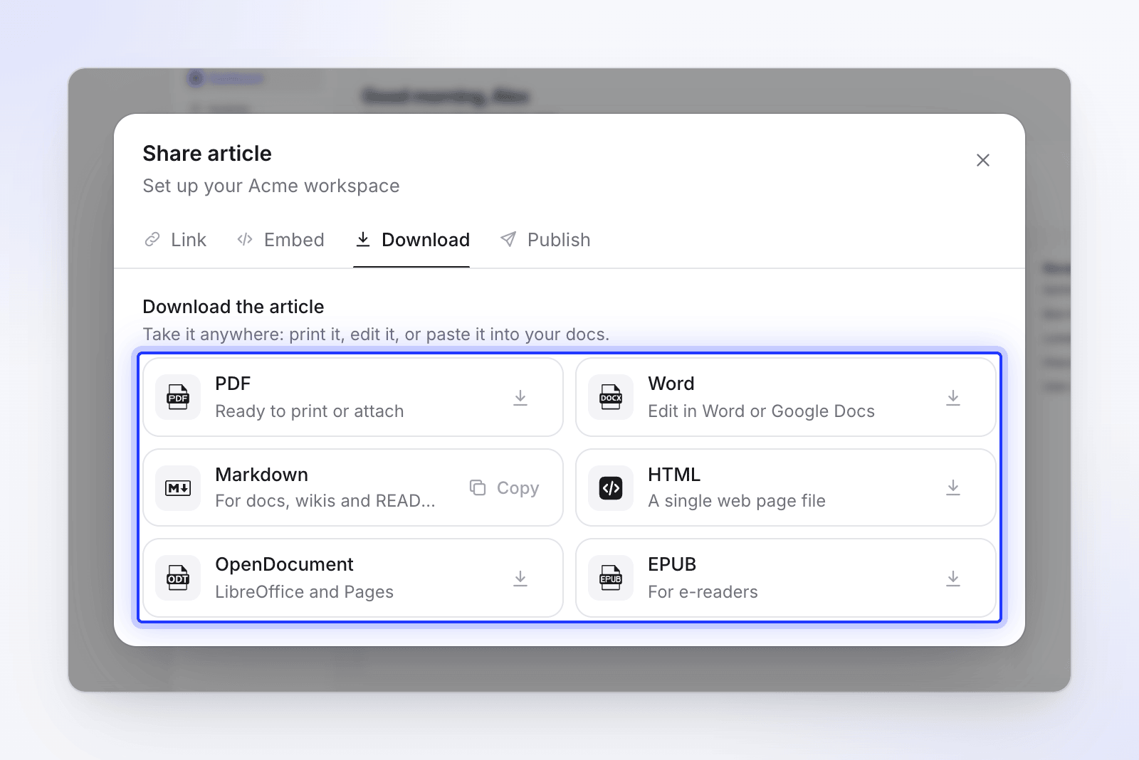Click the "OpenDocument" format name
1139x760 pixels.
(x=284, y=564)
